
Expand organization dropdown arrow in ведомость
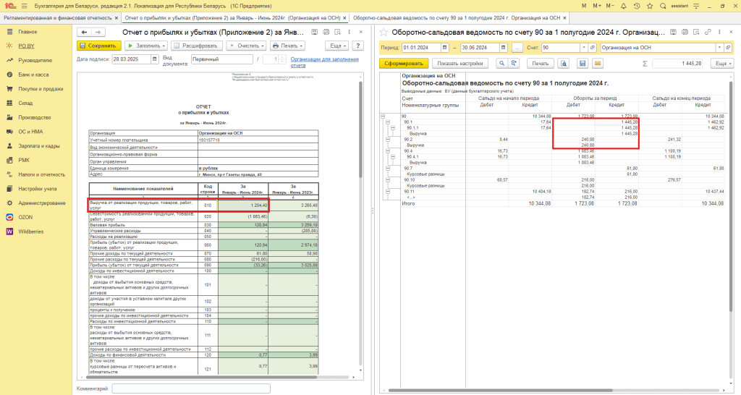(719, 48)
